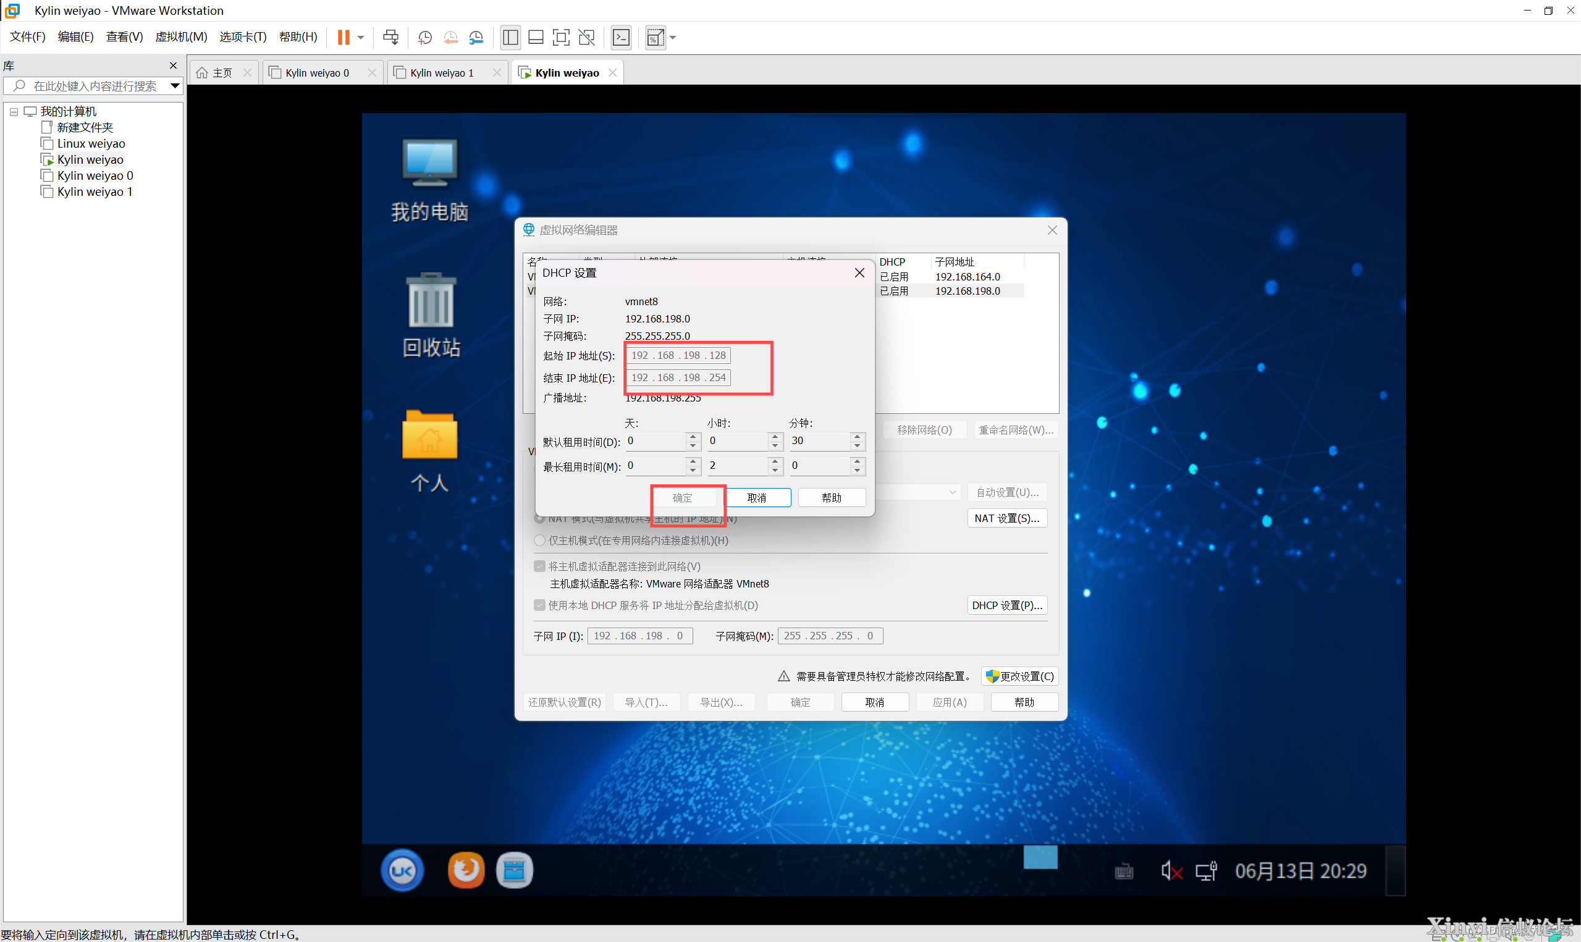Viewport: 1581px width, 942px height.
Task: Collapse the 我的计算机 tree node
Action: [14, 112]
